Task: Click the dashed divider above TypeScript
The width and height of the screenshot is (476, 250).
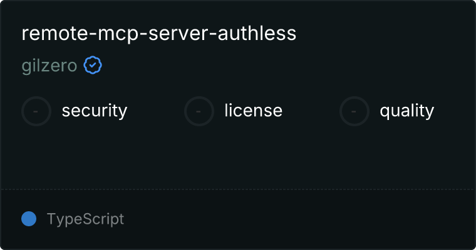Action: [238, 189]
